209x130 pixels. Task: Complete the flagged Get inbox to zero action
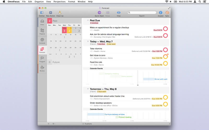click(x=165, y=57)
